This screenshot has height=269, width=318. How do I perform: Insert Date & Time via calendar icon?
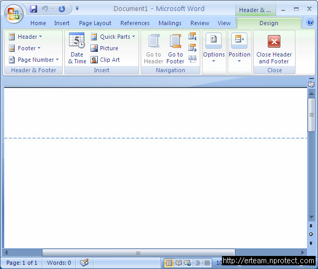coord(77,48)
